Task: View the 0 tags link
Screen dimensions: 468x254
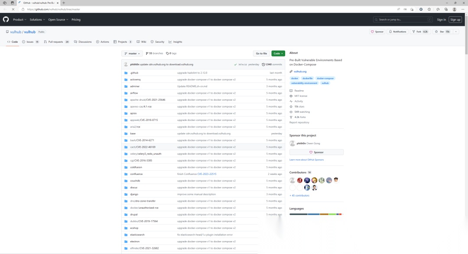Action: [x=171, y=54]
